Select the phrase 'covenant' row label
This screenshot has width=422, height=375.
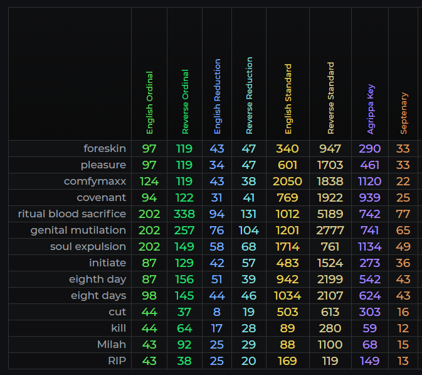tap(101, 198)
